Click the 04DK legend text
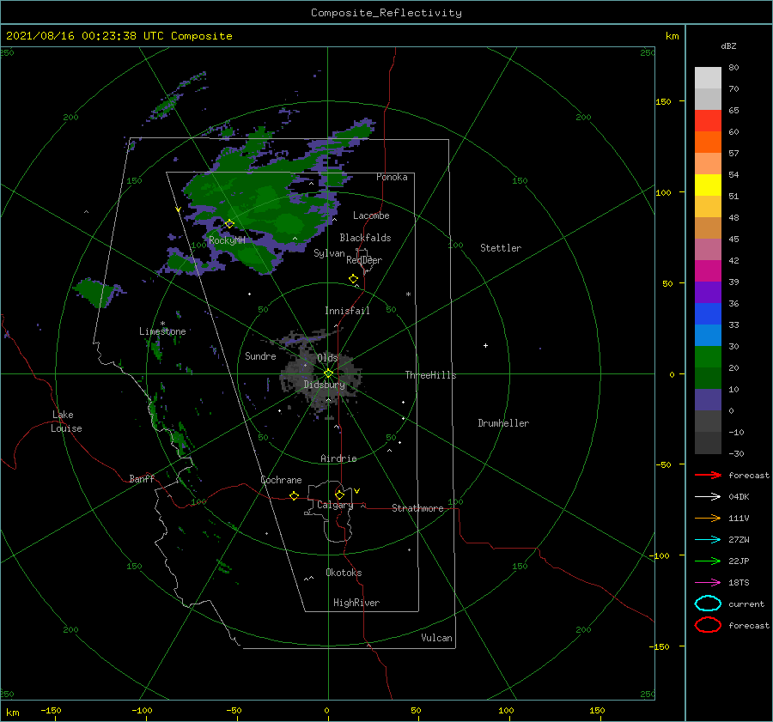This screenshot has height=722, width=773. (739, 497)
